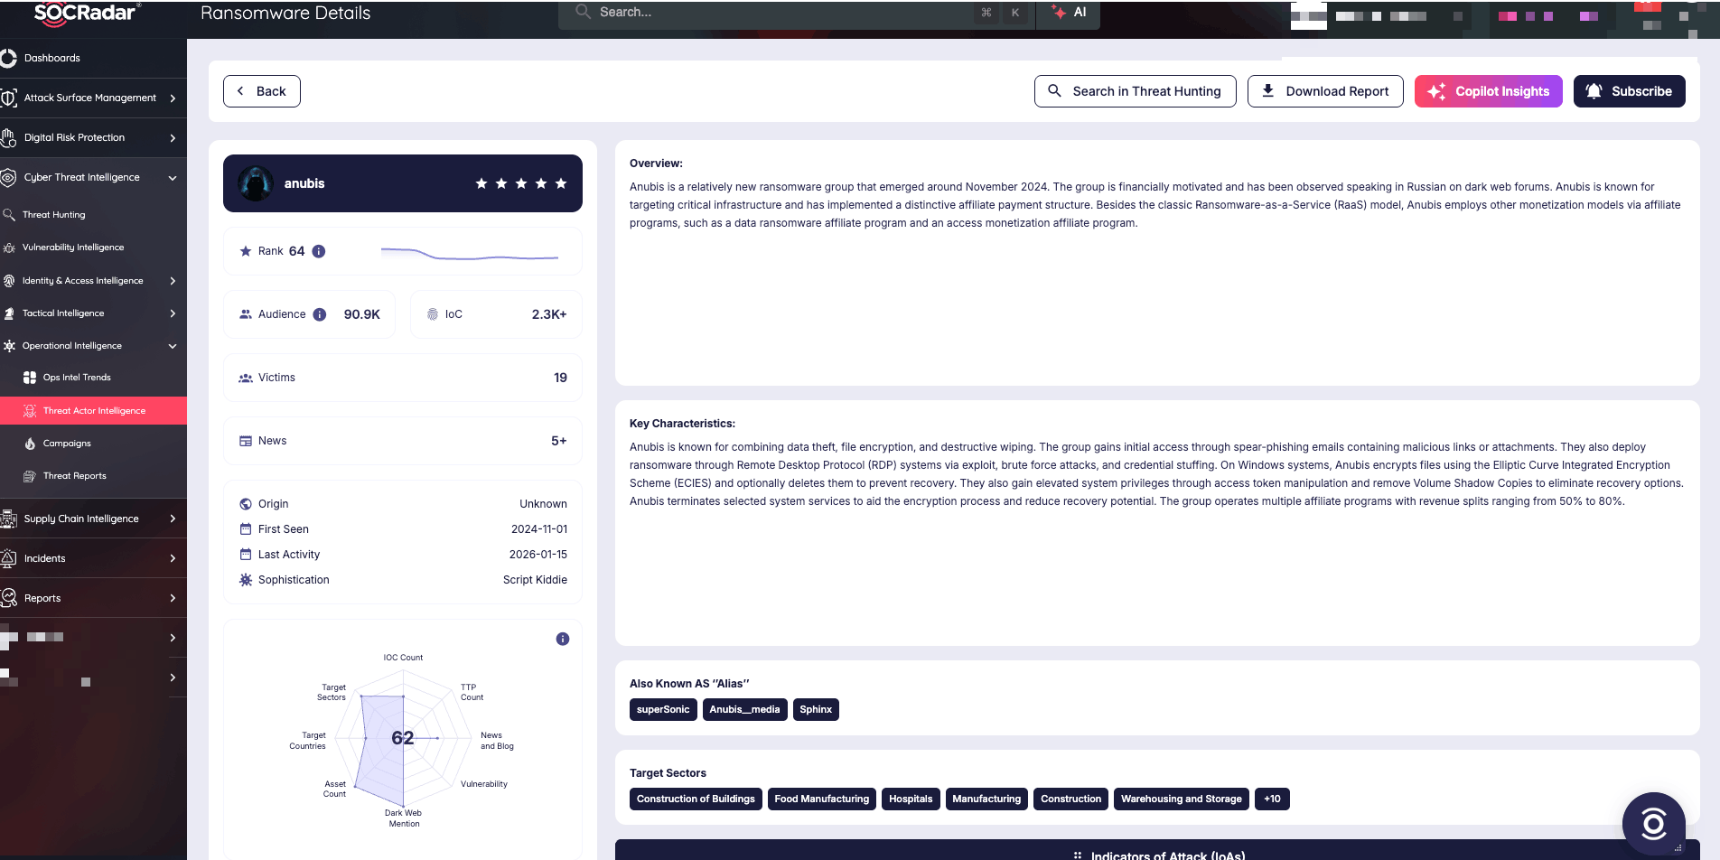Click the Sophistication value Script Kiddie
Image resolution: width=1720 pixels, height=860 pixels.
(x=535, y=580)
